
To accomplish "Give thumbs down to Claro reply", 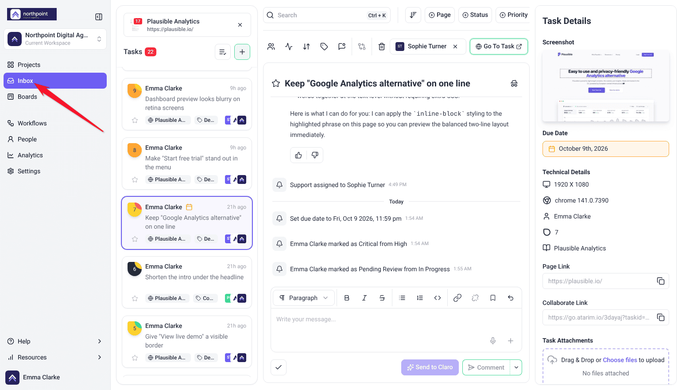I will pyautogui.click(x=315, y=155).
